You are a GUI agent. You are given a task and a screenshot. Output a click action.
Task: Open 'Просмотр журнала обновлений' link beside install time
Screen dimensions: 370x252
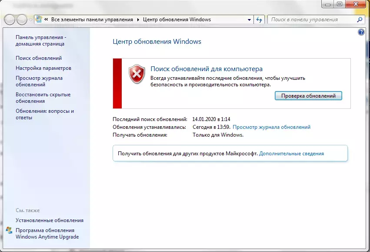point(272,127)
